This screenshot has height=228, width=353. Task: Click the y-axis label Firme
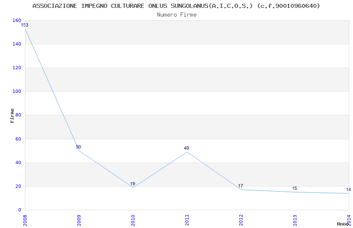pos(12,116)
